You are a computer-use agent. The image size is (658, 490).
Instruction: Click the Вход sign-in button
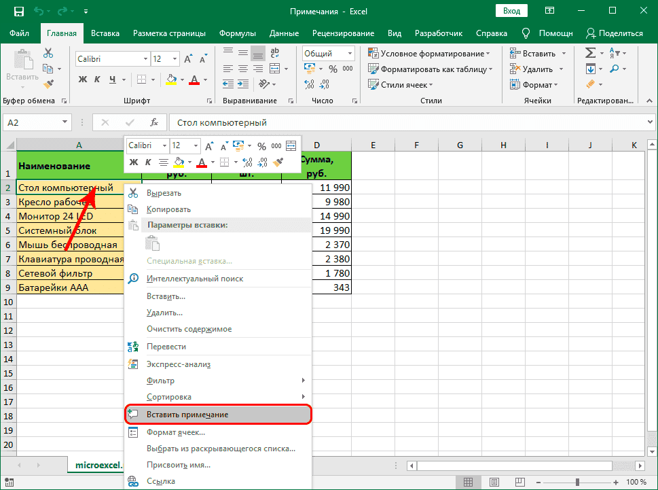[512, 12]
